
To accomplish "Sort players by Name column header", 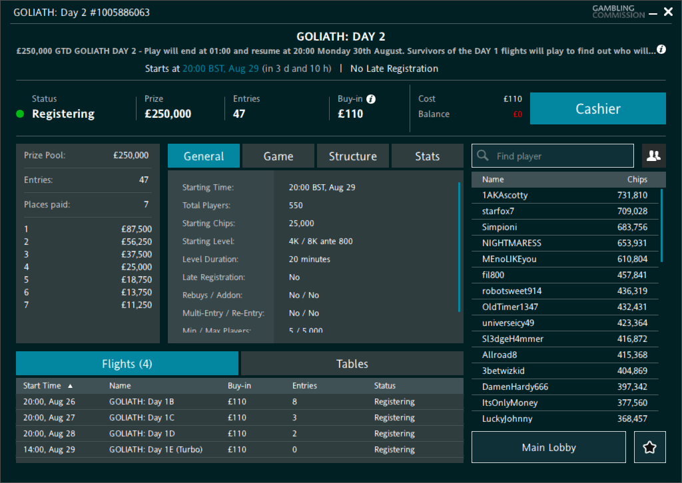I will pos(493,180).
